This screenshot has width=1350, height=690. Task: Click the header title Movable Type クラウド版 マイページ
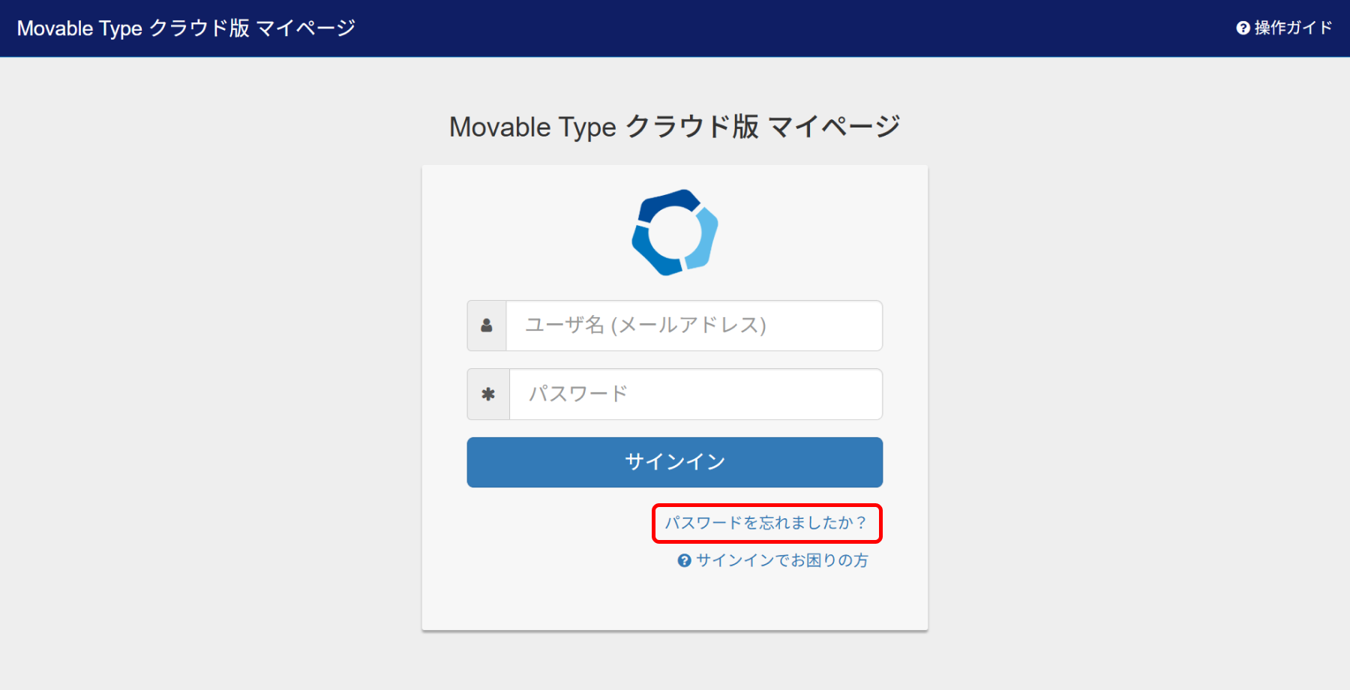[x=186, y=28]
